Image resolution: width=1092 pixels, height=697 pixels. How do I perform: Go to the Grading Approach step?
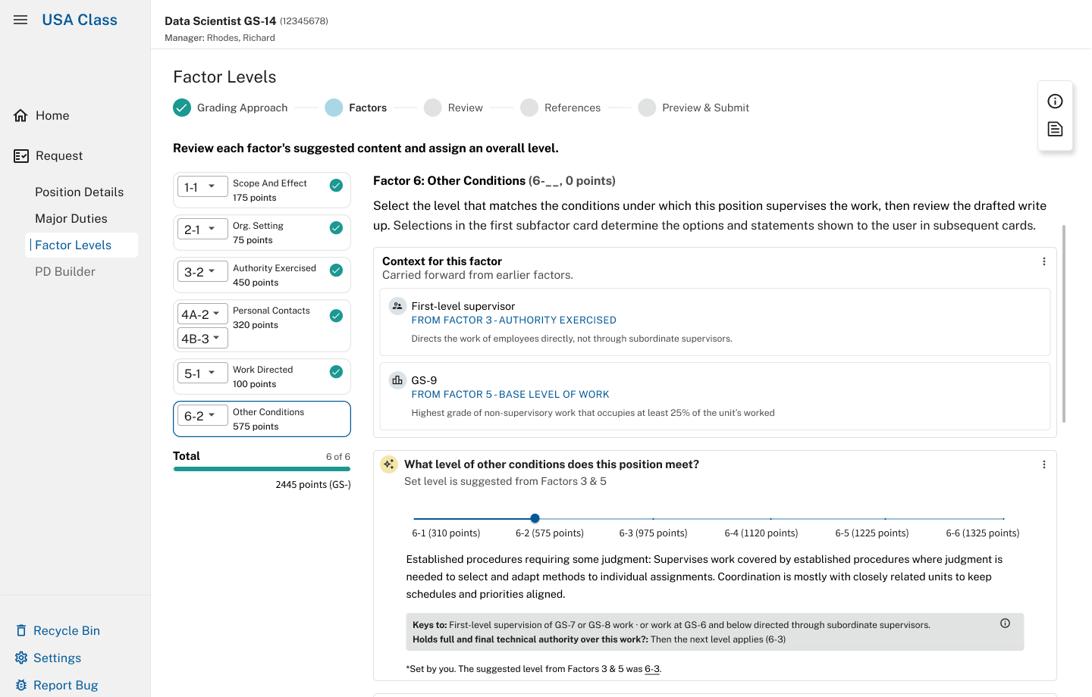point(231,108)
